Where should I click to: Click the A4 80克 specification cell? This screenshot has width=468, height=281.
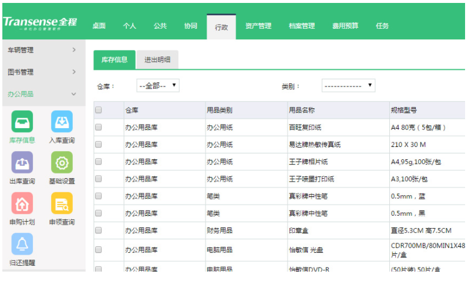coord(427,128)
